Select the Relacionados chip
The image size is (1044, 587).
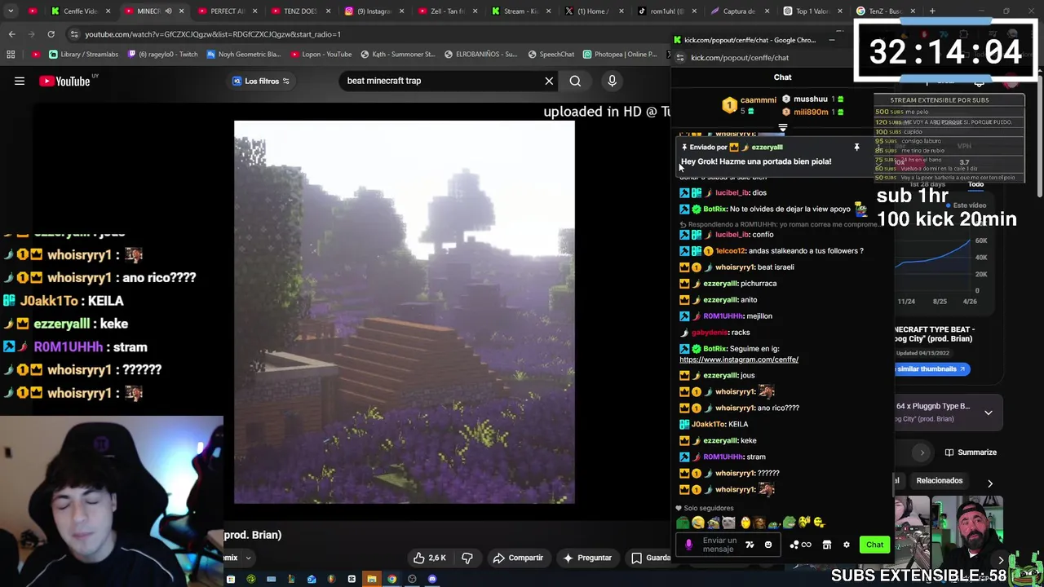[939, 480]
